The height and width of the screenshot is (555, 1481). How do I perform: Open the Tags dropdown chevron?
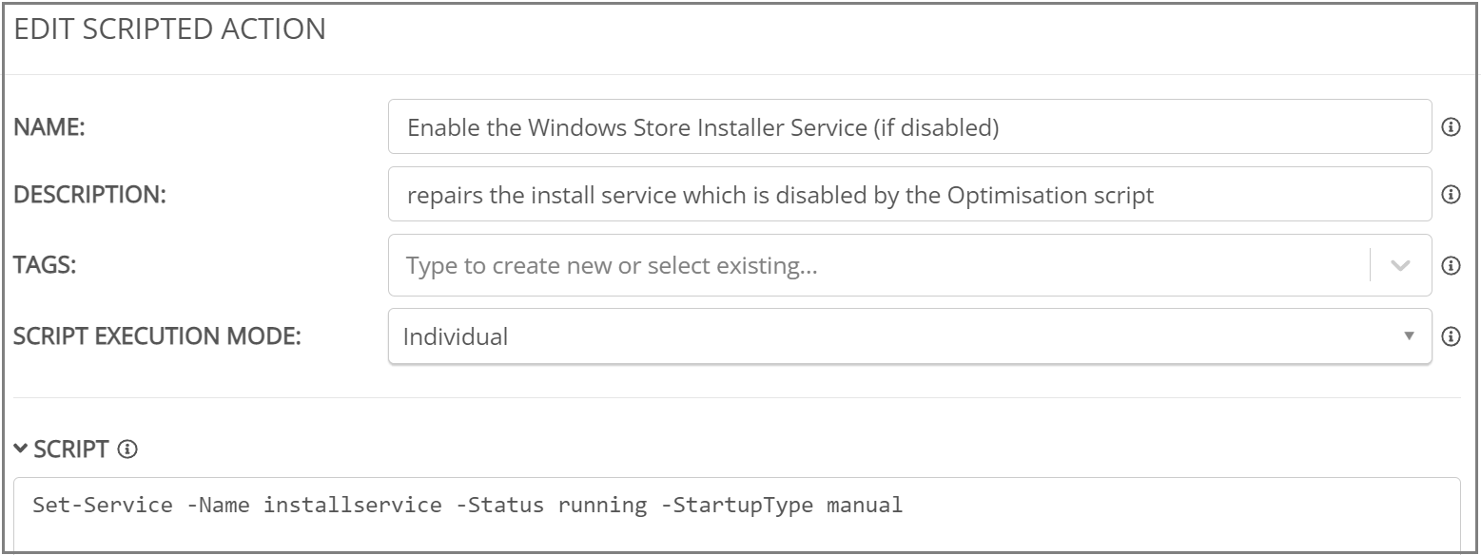[x=1400, y=265]
